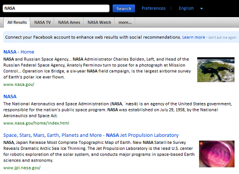This screenshot has width=239, height=174.
Task: Click text 'sciences and astronomy.' in JPL snippet
Action: coord(28,161)
